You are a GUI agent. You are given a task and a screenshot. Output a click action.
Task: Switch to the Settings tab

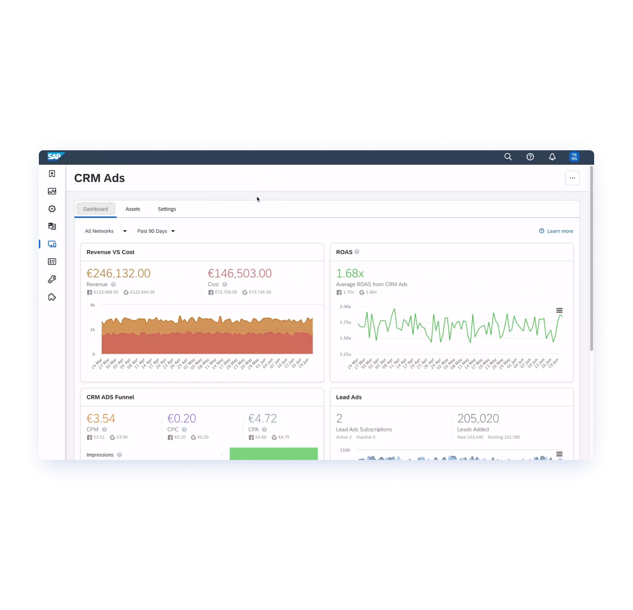167,209
